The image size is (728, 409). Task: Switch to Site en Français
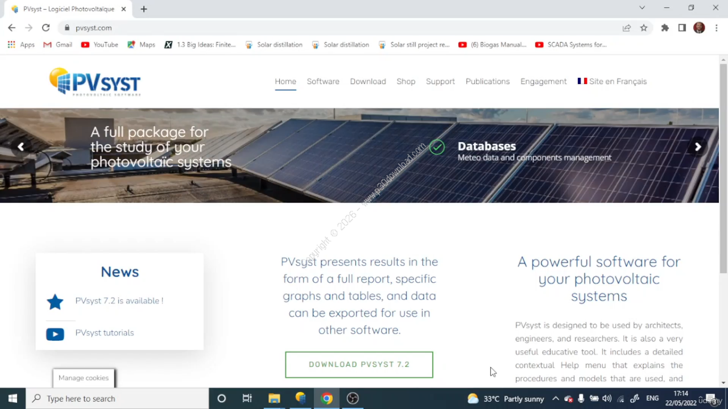tap(612, 81)
